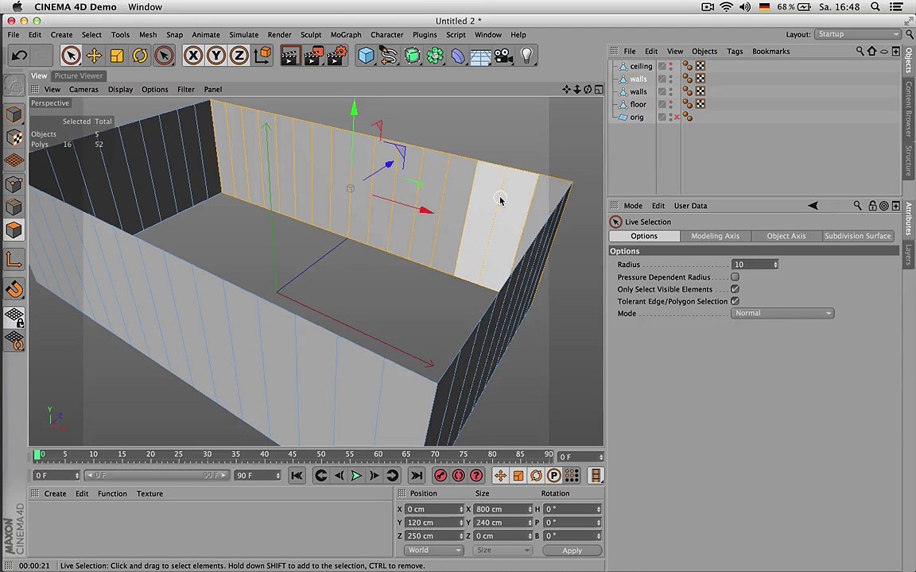
Task: Uncheck Tolerant Edge/Polygon Selection
Action: 735,301
